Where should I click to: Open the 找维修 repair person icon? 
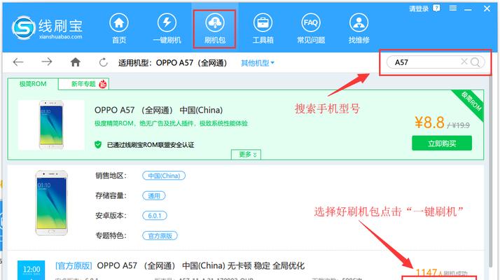[x=359, y=23]
